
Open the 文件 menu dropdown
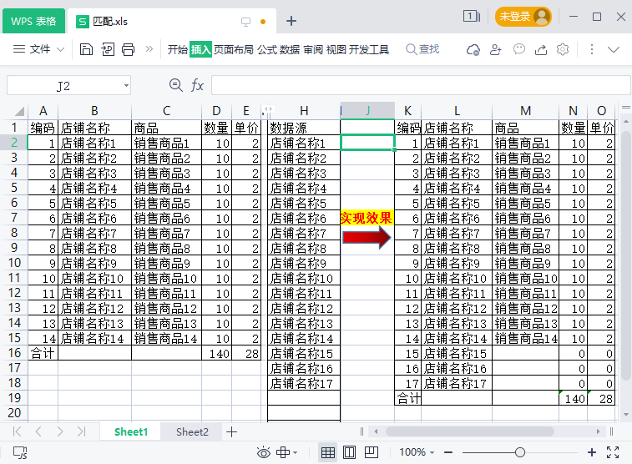[x=40, y=49]
